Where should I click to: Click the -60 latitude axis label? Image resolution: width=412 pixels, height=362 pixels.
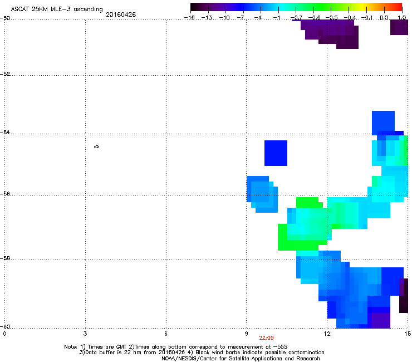5,327
